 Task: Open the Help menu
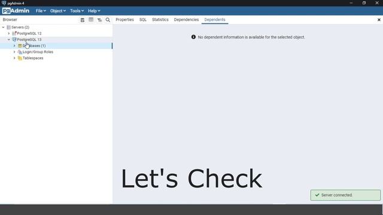[94, 11]
